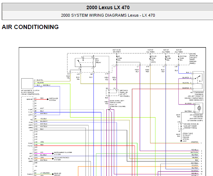213x176 pixels.
Task: Click the "VIO" wire label at A22
Action: click(42, 152)
